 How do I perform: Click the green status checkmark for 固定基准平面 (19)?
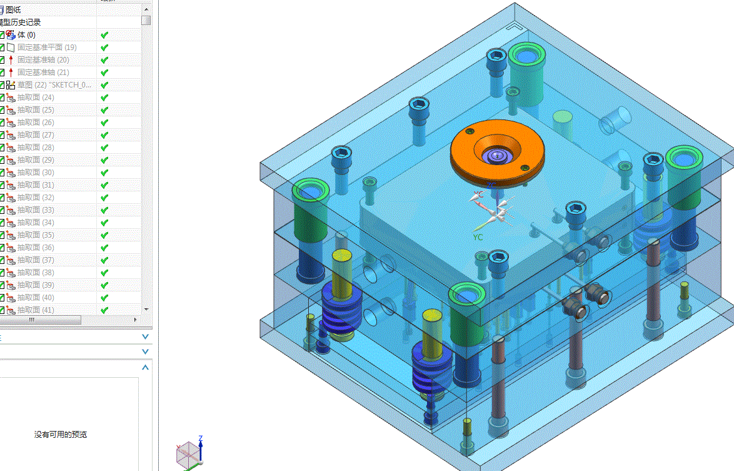coord(104,48)
